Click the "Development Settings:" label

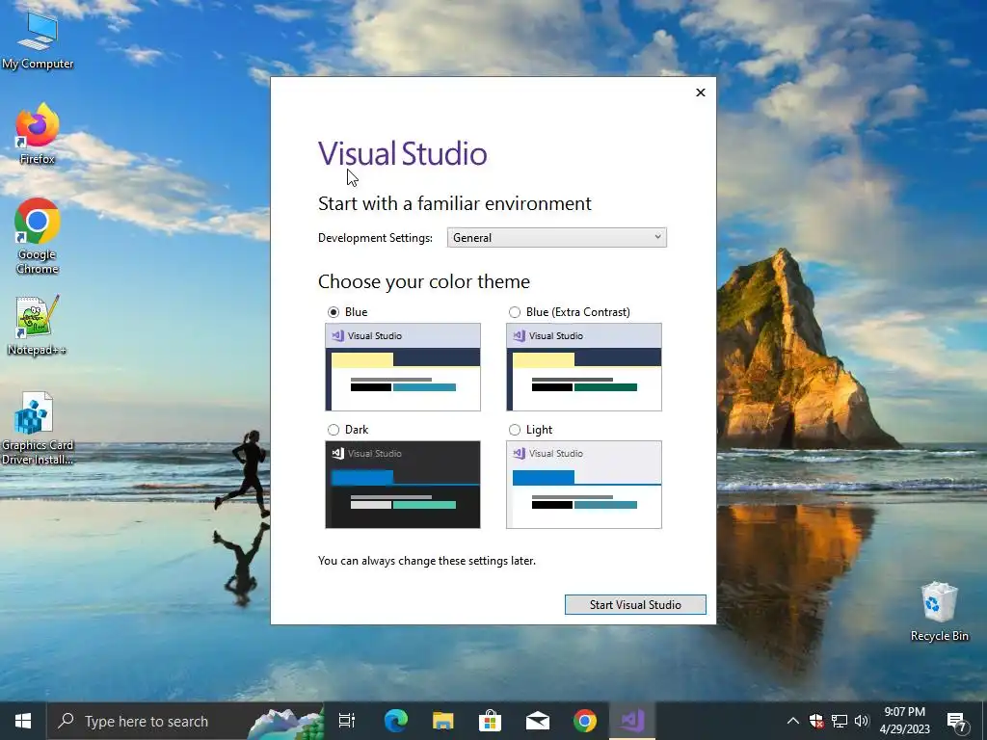[x=375, y=238]
